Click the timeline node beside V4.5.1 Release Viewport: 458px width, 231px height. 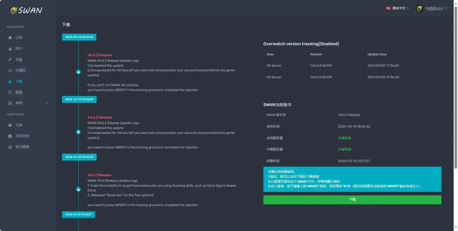click(78, 190)
